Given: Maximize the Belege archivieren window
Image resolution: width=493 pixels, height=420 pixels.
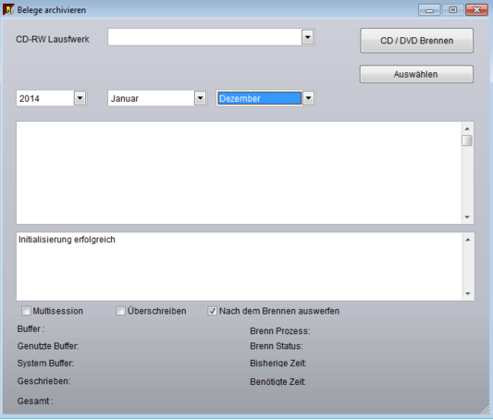Looking at the screenshot, I should point(452,10).
